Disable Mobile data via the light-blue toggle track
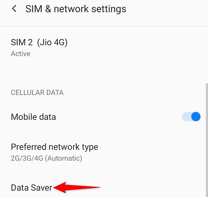Image resolution: width=208 pixels, height=197 pixels. (191, 117)
